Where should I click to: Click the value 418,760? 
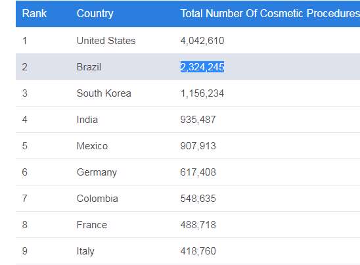click(198, 251)
